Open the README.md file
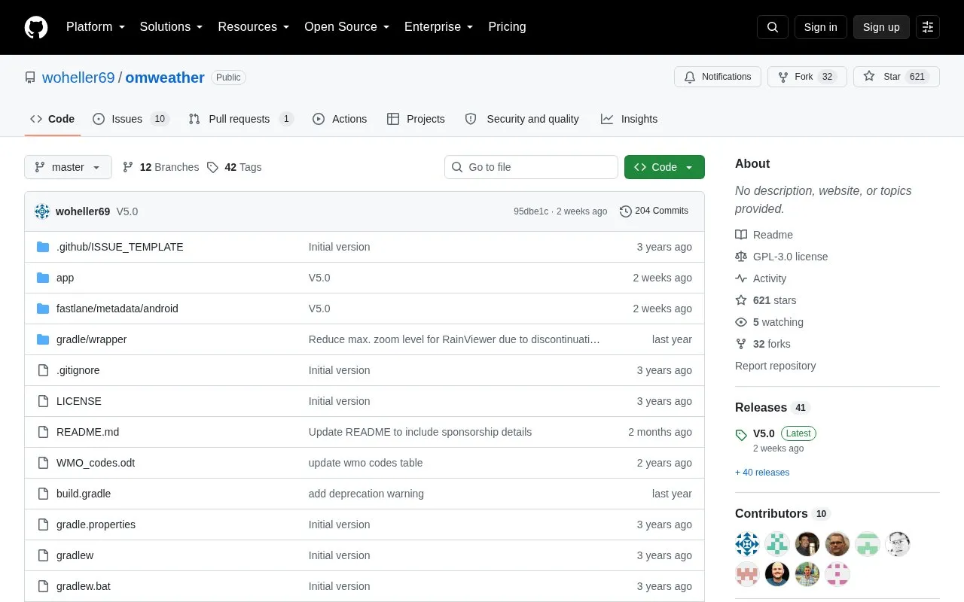This screenshot has width=964, height=602. pos(87,432)
